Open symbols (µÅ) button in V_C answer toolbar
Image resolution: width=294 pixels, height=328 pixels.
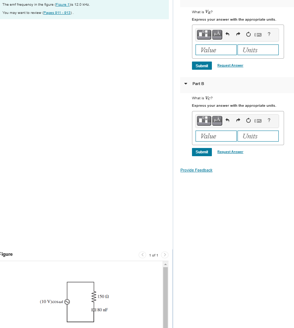point(217,121)
